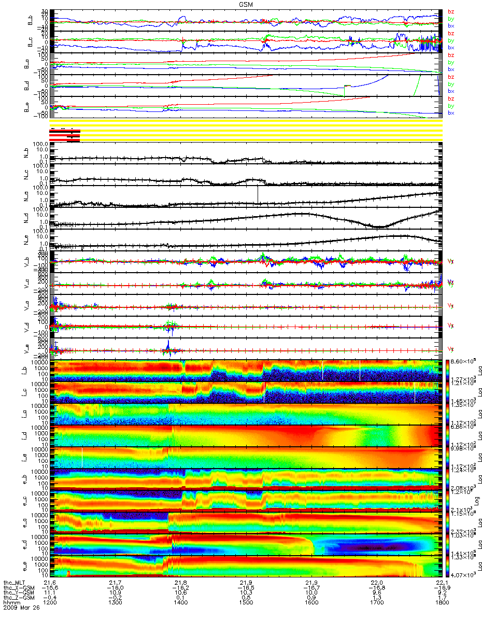Click the bz legend of B_b panel
The image size is (482, 622).
(x=450, y=11)
